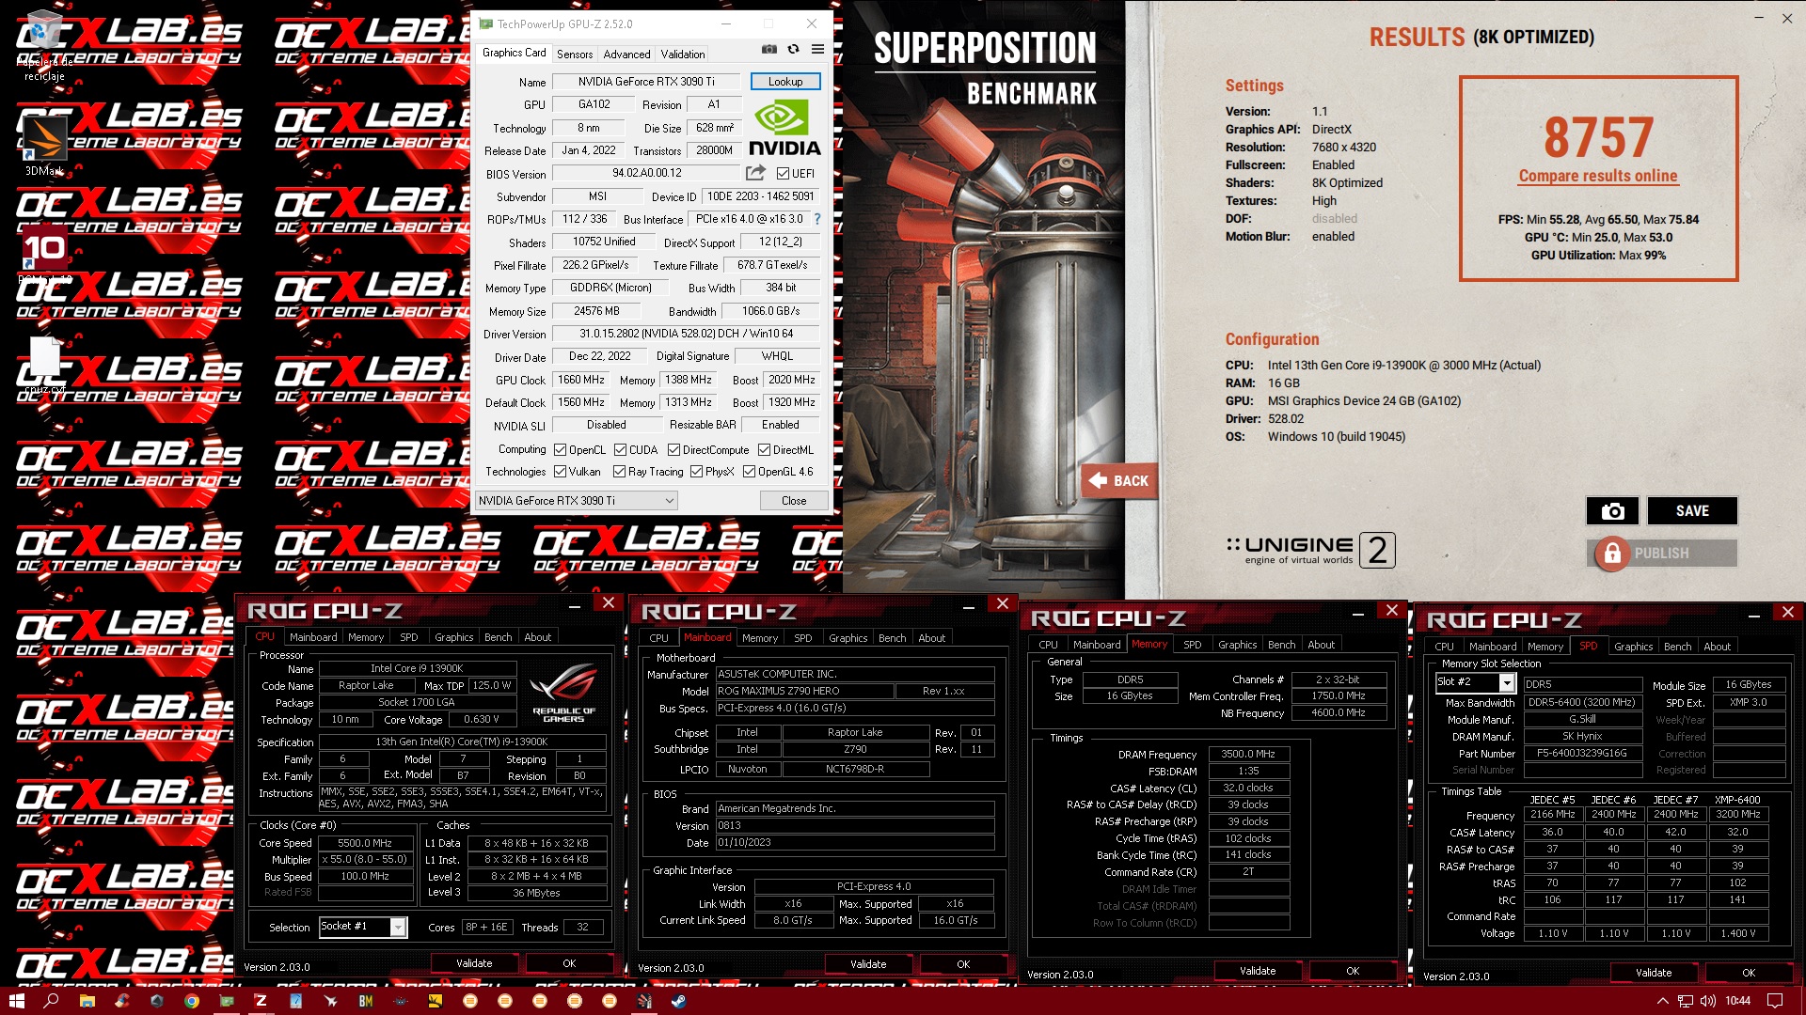This screenshot has height=1015, width=1806.
Task: Open Google Chrome from the taskbar
Action: (191, 1001)
